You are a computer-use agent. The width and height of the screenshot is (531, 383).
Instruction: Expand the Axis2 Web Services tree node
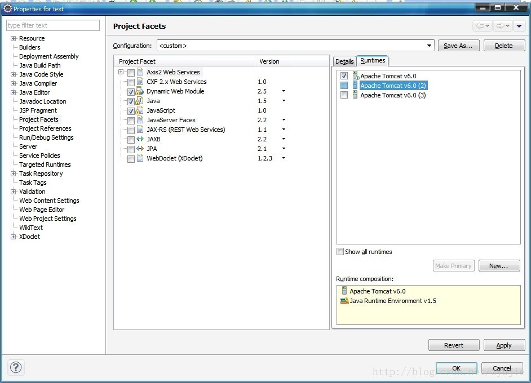[x=121, y=72]
